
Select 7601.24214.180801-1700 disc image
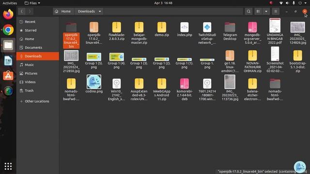[x=207, y=89]
